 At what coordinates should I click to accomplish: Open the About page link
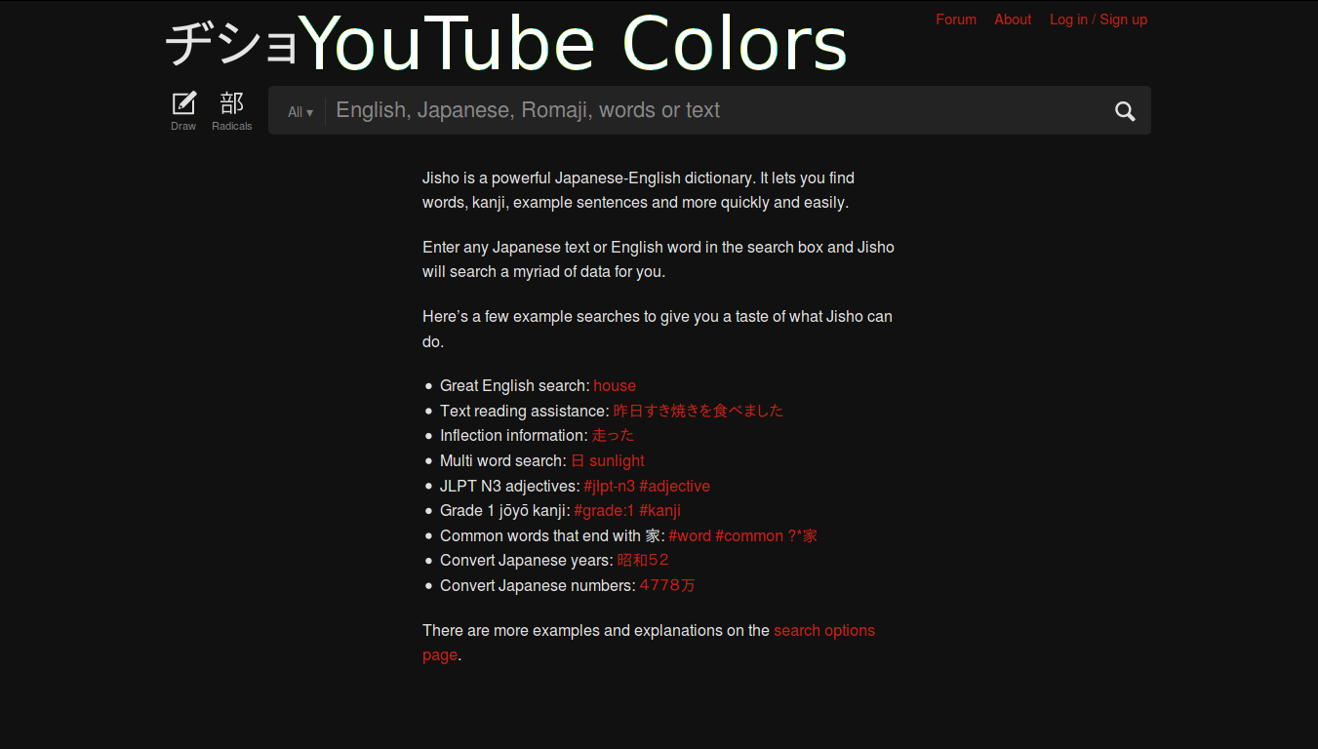pyautogui.click(x=1013, y=20)
